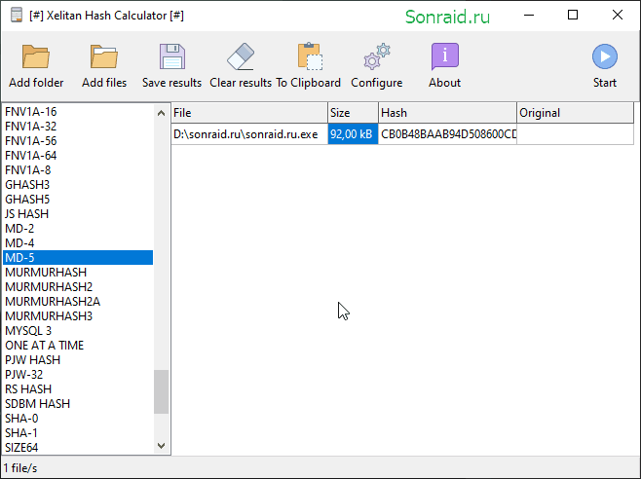This screenshot has width=641, height=479.
Task: Click the CB0B48BAAB94D508600CD hash value cell
Action: [448, 134]
